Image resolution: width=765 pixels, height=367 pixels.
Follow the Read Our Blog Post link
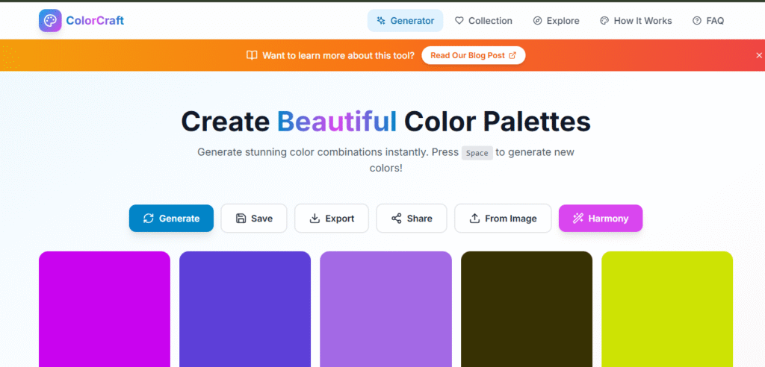point(473,55)
